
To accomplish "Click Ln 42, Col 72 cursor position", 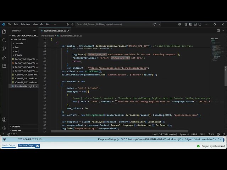I will tap(165, 134).
